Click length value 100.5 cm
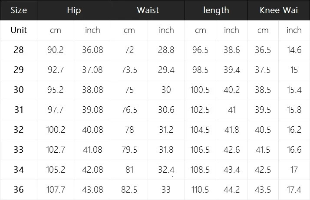The height and width of the screenshot is (200, 310). (200, 90)
